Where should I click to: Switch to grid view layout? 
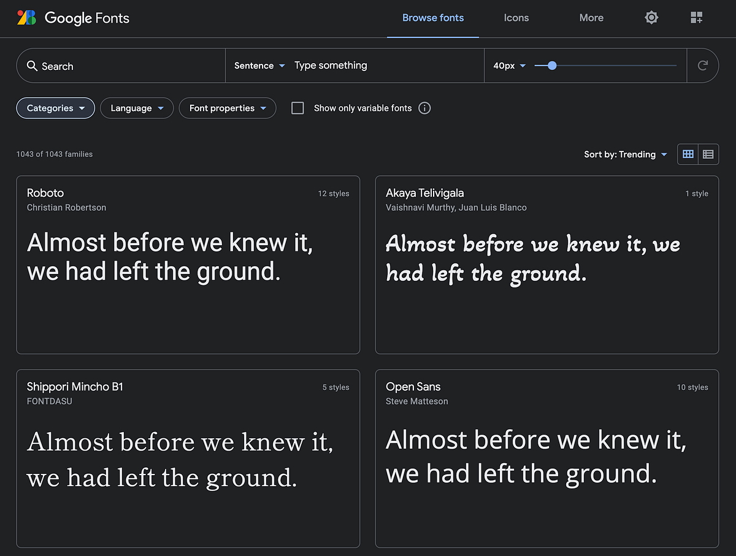(688, 154)
